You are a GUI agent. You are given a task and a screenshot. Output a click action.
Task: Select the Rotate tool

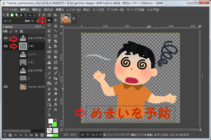tap(55, 41)
